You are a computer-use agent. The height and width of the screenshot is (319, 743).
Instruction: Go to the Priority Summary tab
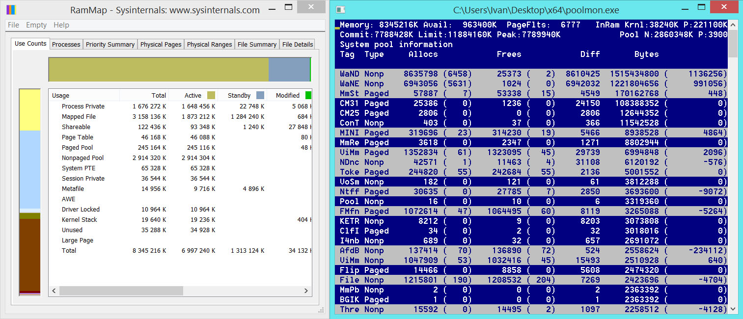coord(110,44)
